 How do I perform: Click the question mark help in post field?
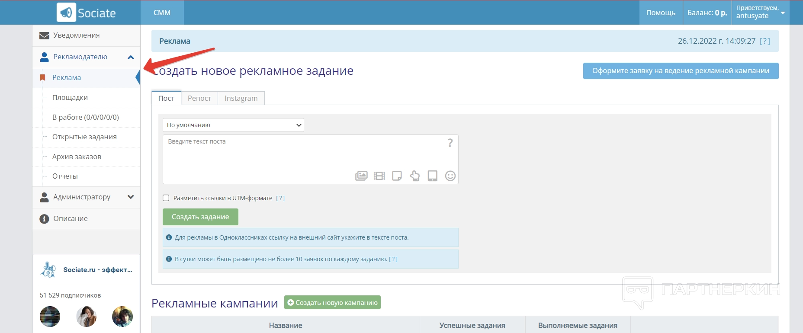[x=450, y=143]
